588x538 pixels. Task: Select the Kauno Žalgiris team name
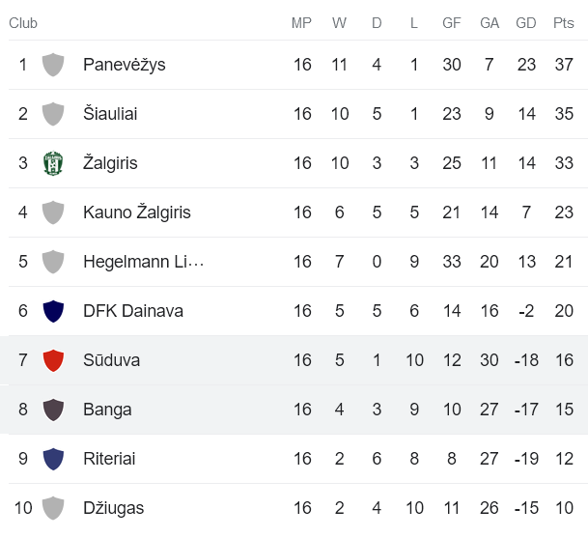tap(136, 212)
